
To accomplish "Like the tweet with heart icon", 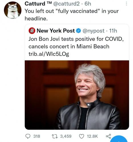I will click(81, 136).
